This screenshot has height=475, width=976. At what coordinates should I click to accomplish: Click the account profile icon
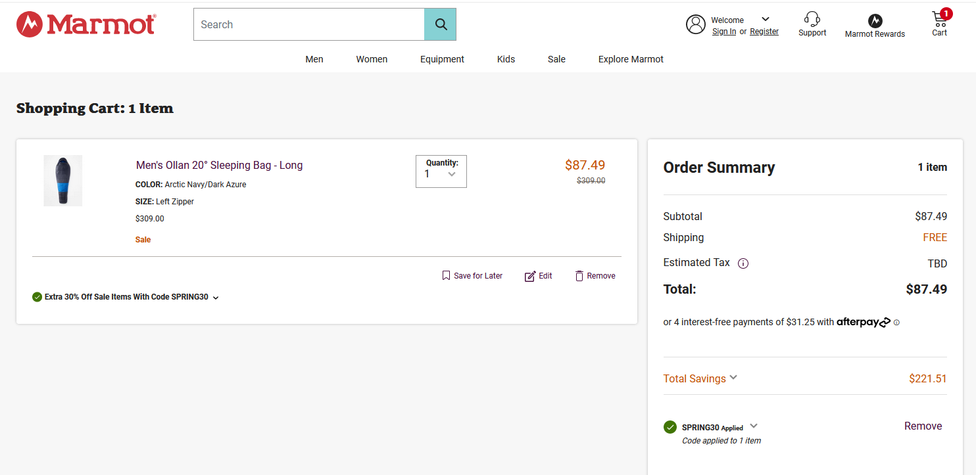click(696, 24)
